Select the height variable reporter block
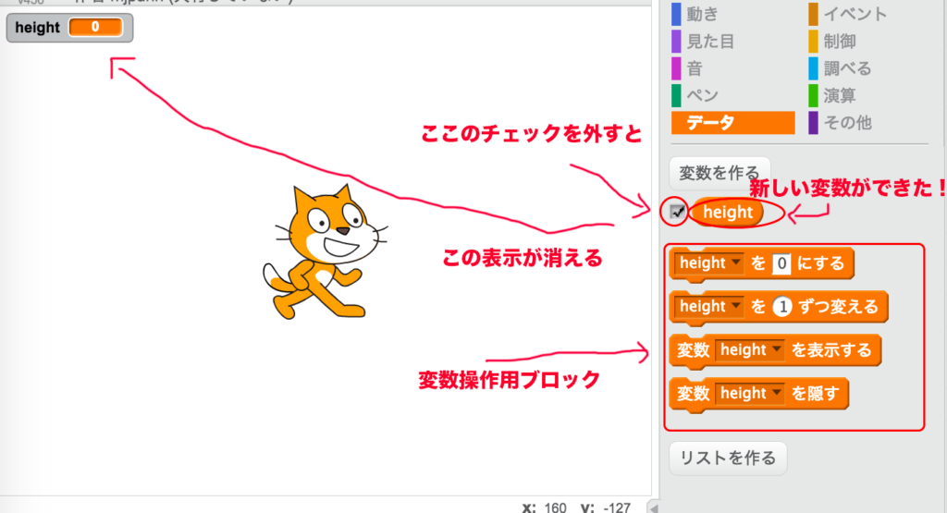947x513 pixels. pos(728,213)
